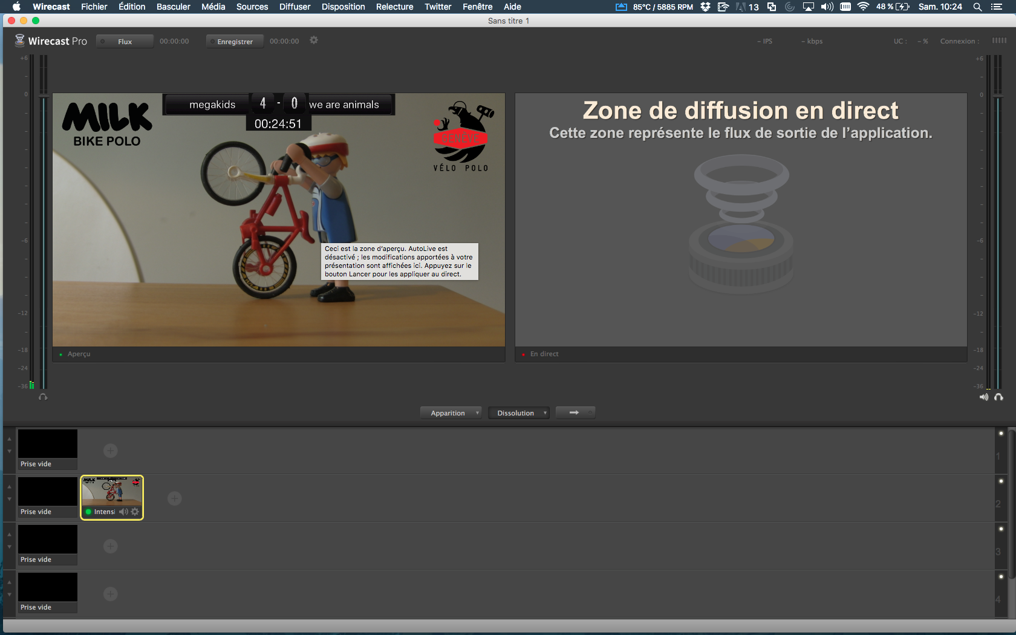
Task: Open the Sources menu
Action: click(x=252, y=7)
